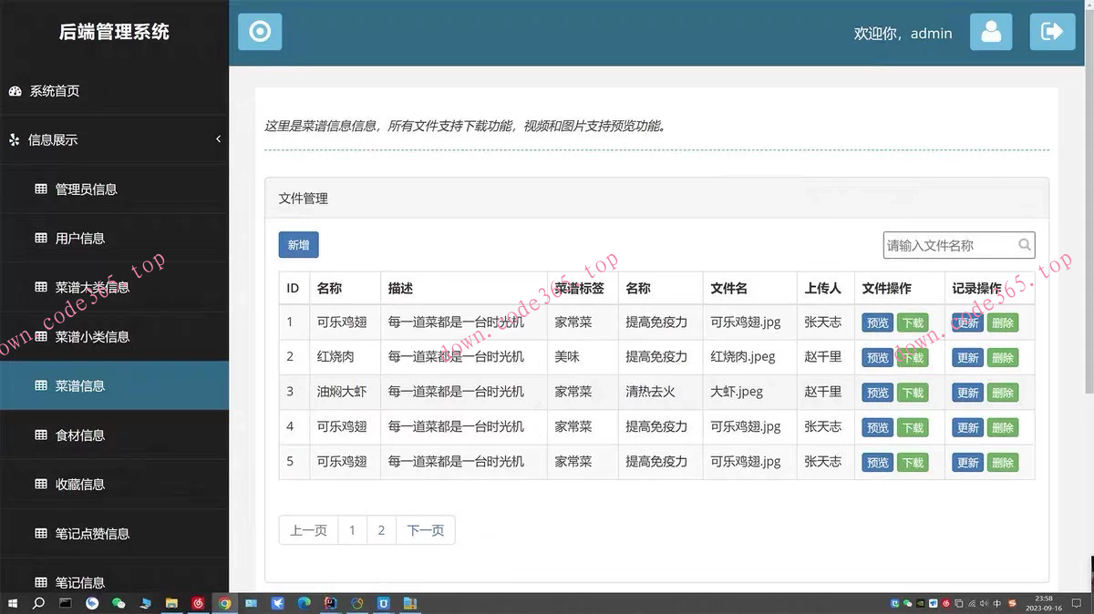The height and width of the screenshot is (614, 1094).
Task: Click the logout icon in the header
Action: point(1052,32)
